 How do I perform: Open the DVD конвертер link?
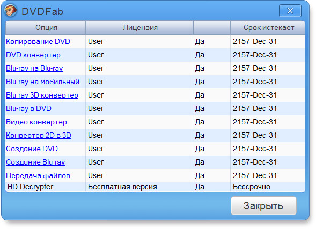(x=33, y=55)
